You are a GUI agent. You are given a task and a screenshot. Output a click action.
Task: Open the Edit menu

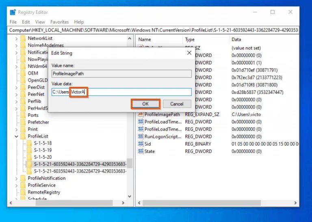point(26,22)
